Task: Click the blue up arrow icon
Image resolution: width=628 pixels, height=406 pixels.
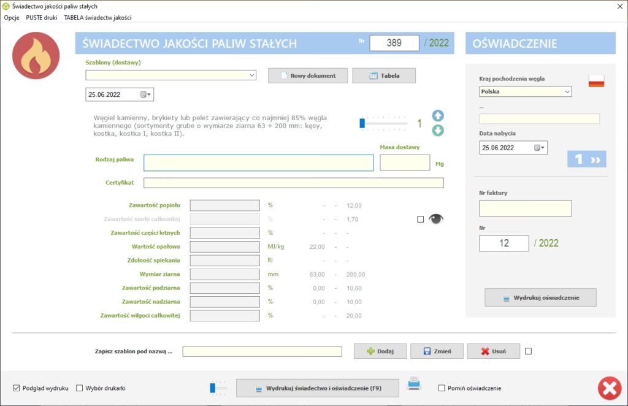Action: [438, 115]
